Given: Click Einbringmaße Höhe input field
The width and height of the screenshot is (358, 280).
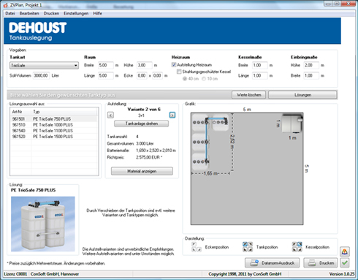Looking at the screenshot, I should pyautogui.click(x=311, y=65).
